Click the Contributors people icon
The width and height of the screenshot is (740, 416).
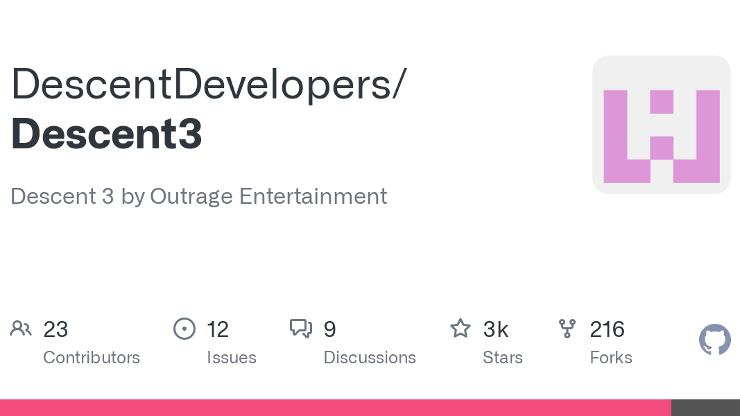point(21,329)
